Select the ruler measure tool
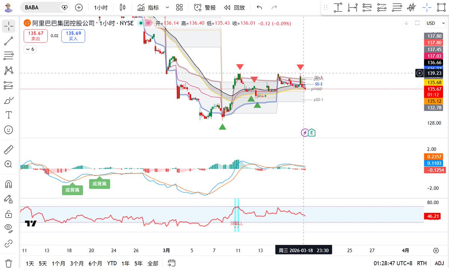 [9, 150]
